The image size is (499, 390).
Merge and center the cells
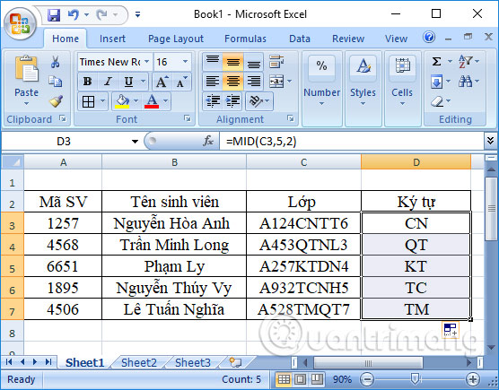[276, 82]
